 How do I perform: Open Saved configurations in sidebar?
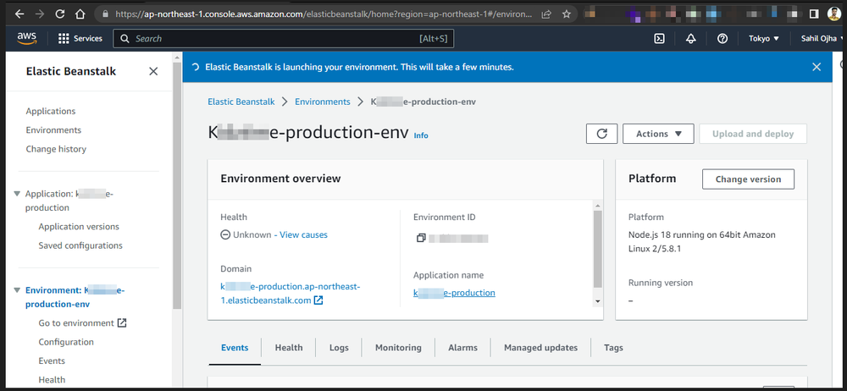pyautogui.click(x=80, y=245)
